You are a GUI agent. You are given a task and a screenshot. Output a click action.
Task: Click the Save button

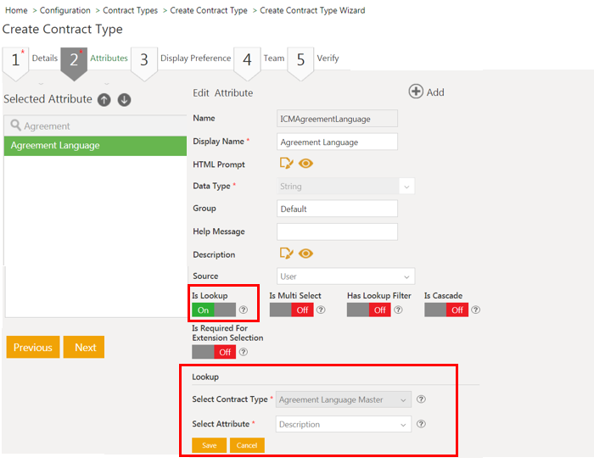[x=209, y=445]
